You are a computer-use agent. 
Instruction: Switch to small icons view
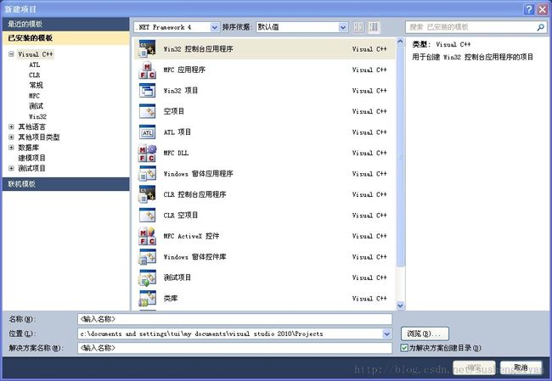pyautogui.click(x=358, y=27)
